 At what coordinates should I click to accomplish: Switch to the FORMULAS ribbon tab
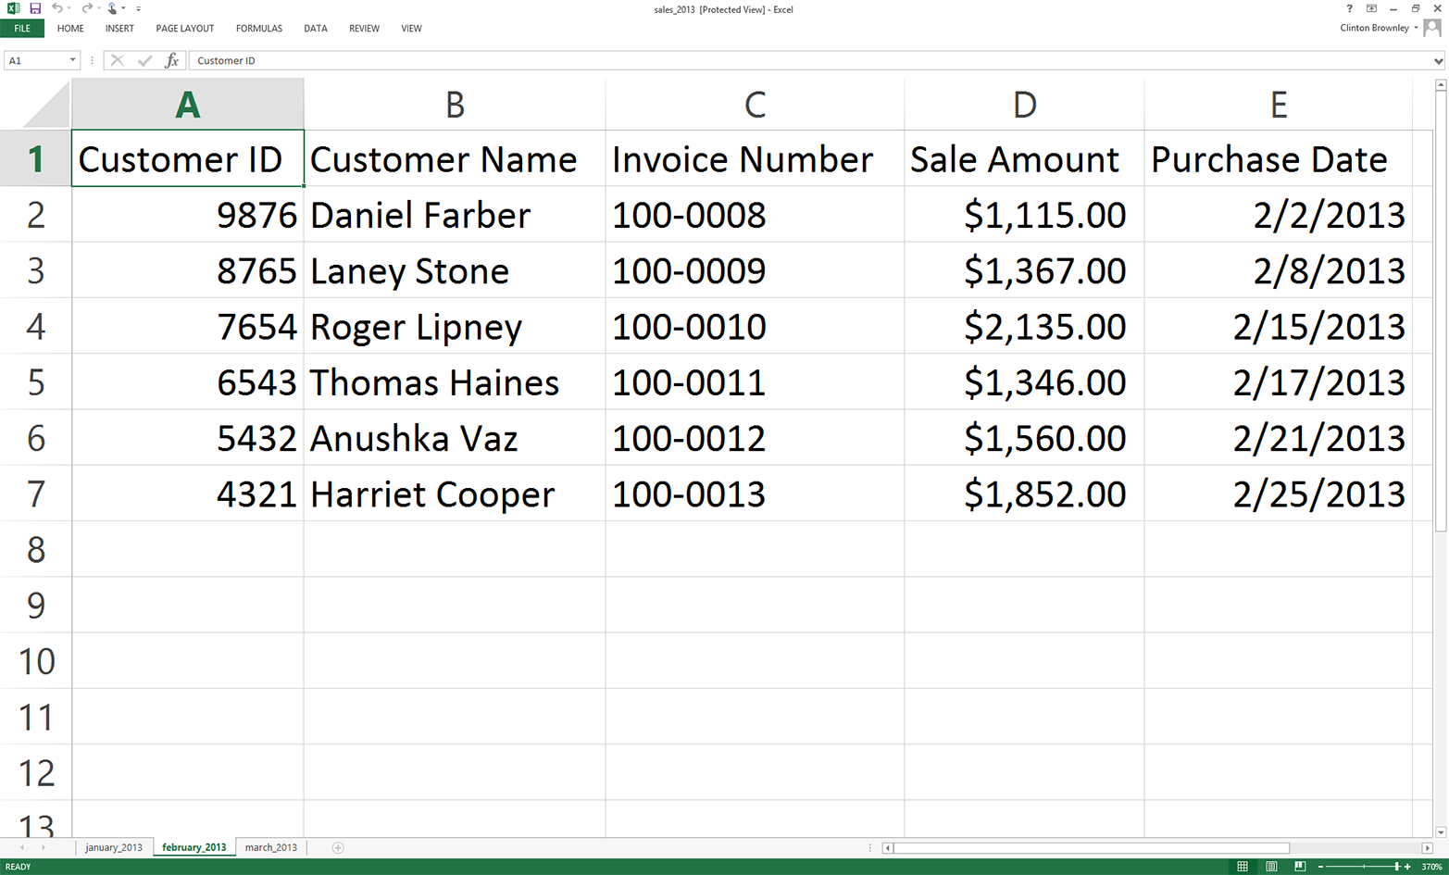(x=258, y=28)
